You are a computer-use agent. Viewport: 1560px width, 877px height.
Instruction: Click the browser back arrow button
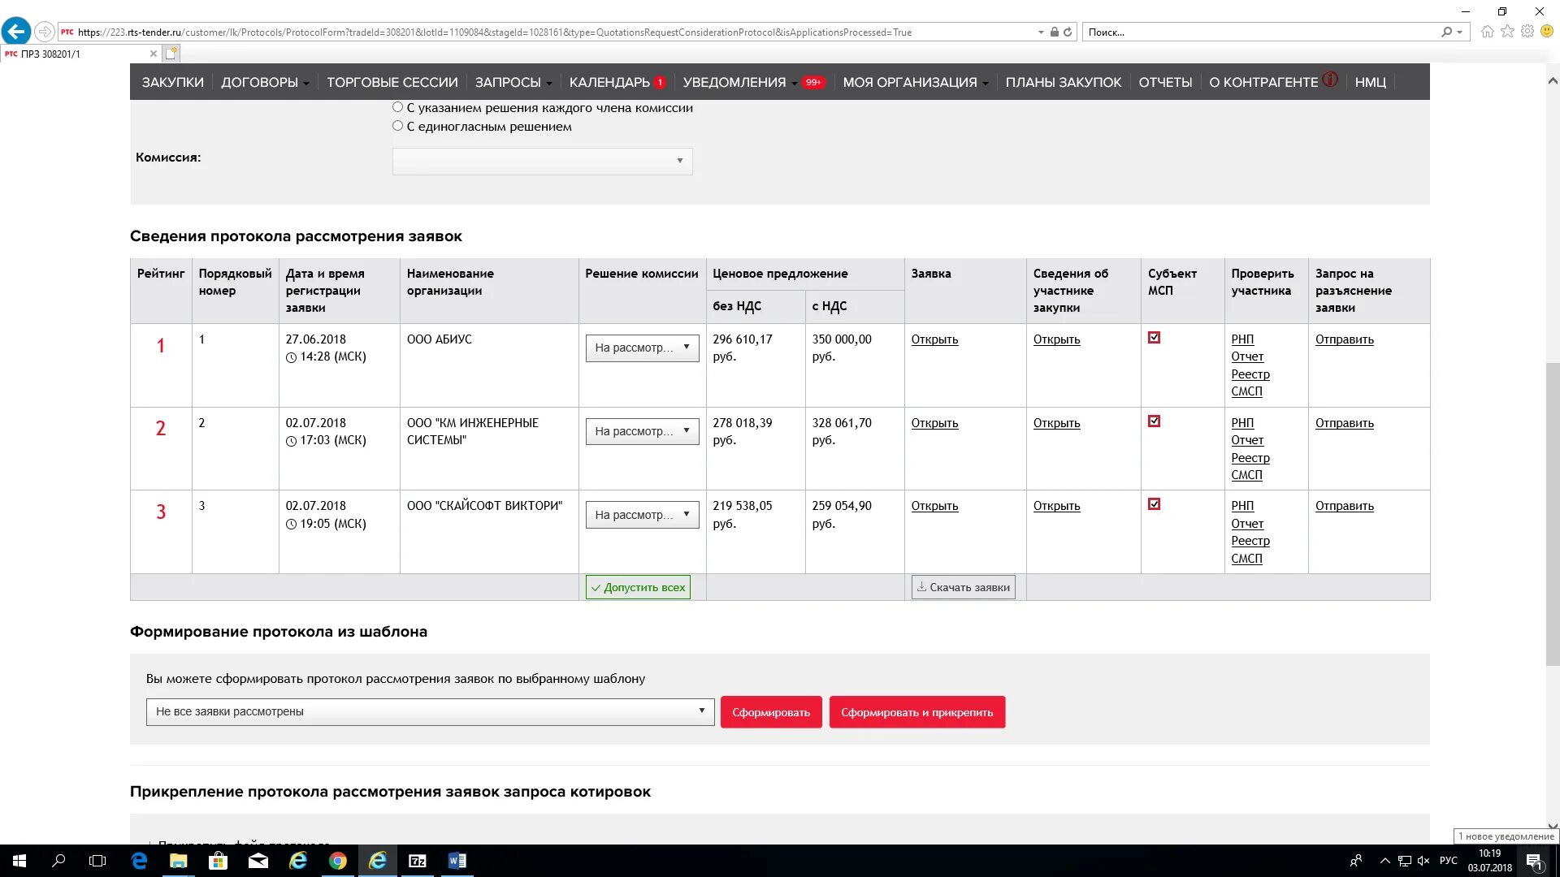pos(15,32)
